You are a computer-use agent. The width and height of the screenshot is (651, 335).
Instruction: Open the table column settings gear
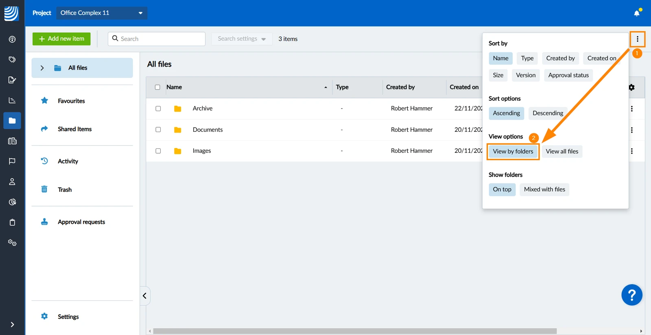[x=631, y=87]
